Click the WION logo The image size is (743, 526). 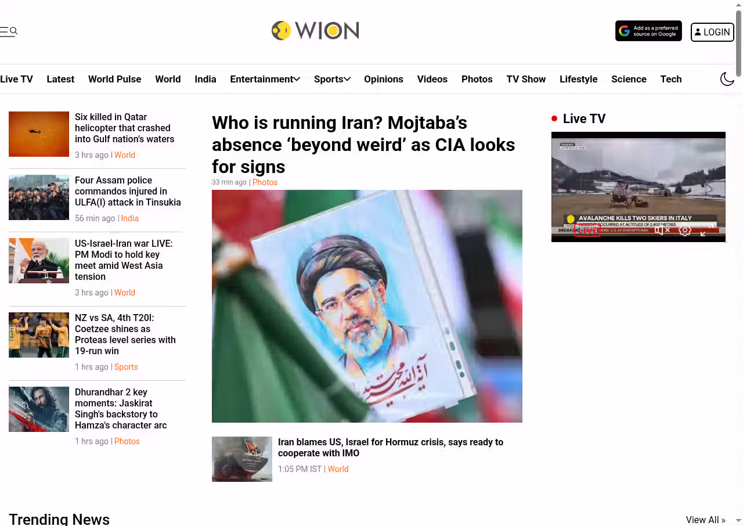(315, 30)
